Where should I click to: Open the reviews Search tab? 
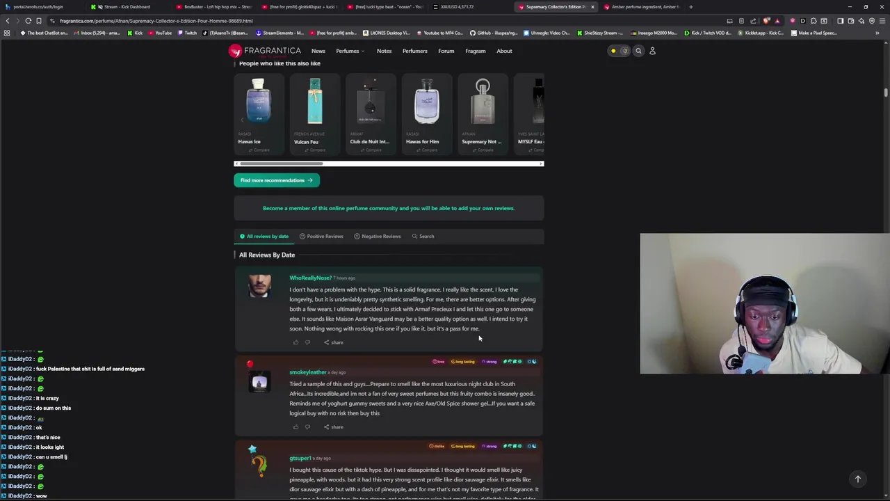tap(423, 236)
